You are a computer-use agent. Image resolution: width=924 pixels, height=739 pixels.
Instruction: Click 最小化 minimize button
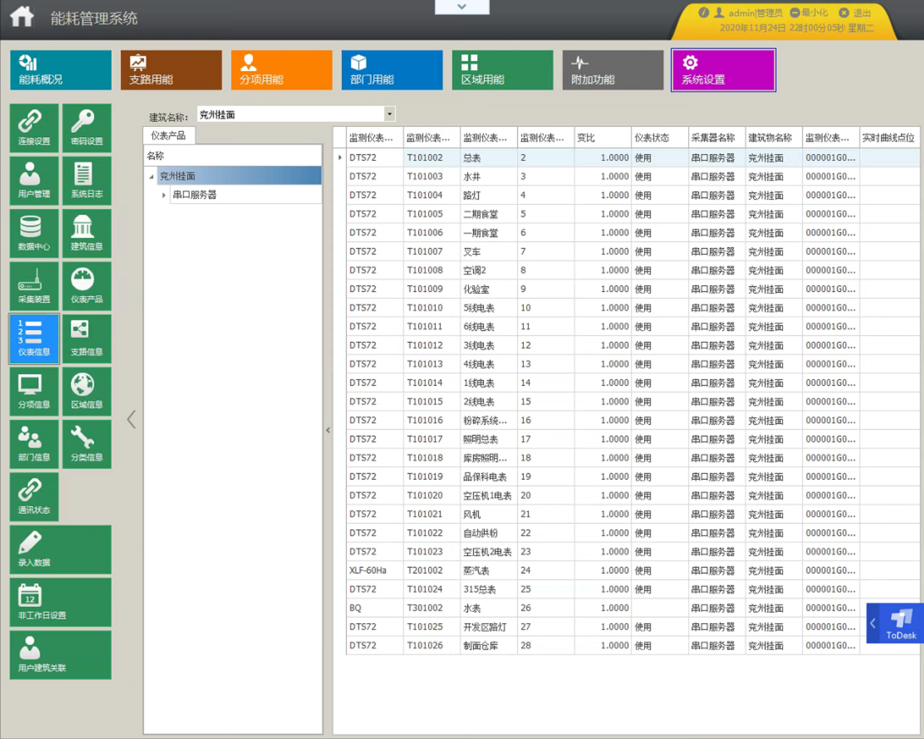click(x=809, y=13)
